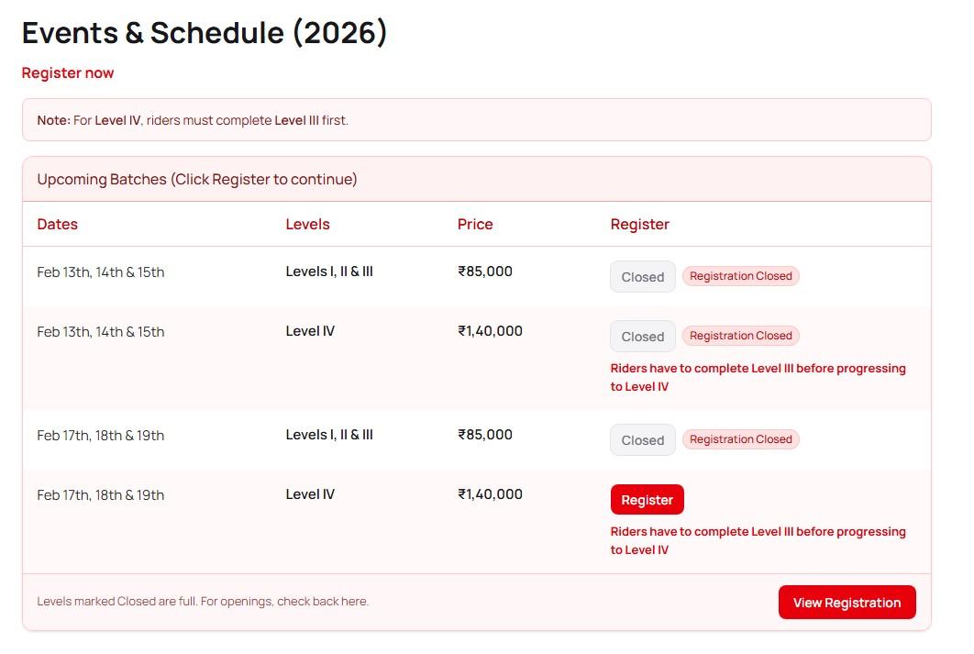Click the "Levels marked Closed are full" footer note
This screenshot has width=974, height=654.
(203, 602)
